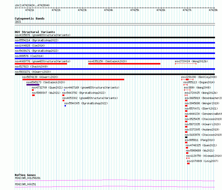Image resolution: width=222 pixels, height=190 pixels.
Task: Click the RefSeq Genes track title
Action: click(x=25, y=175)
